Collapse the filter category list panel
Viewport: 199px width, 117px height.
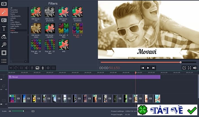pyautogui.click(x=28, y=35)
